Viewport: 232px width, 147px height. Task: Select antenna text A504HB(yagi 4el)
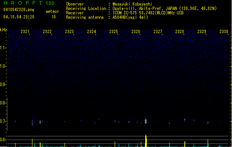coord(130,17)
